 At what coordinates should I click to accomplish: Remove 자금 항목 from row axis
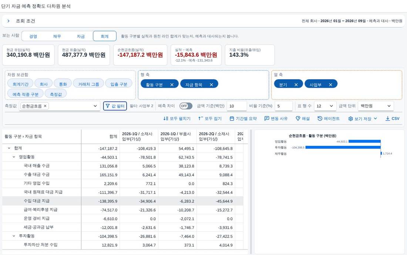[211, 85]
